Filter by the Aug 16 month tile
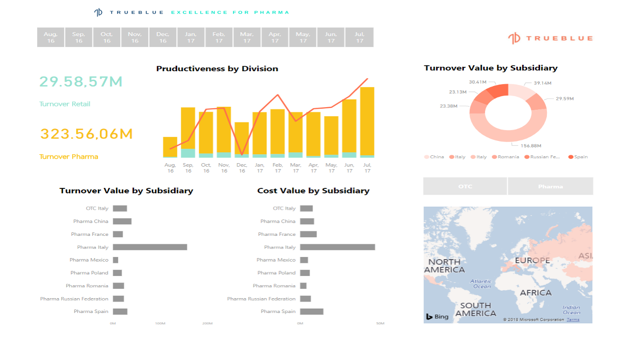The width and height of the screenshot is (633, 356). [x=50, y=37]
